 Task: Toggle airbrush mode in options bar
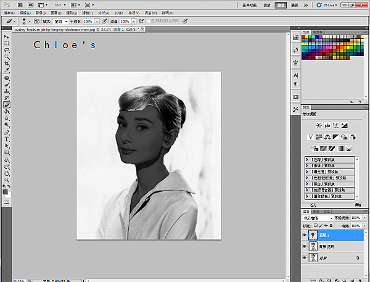tap(141, 21)
